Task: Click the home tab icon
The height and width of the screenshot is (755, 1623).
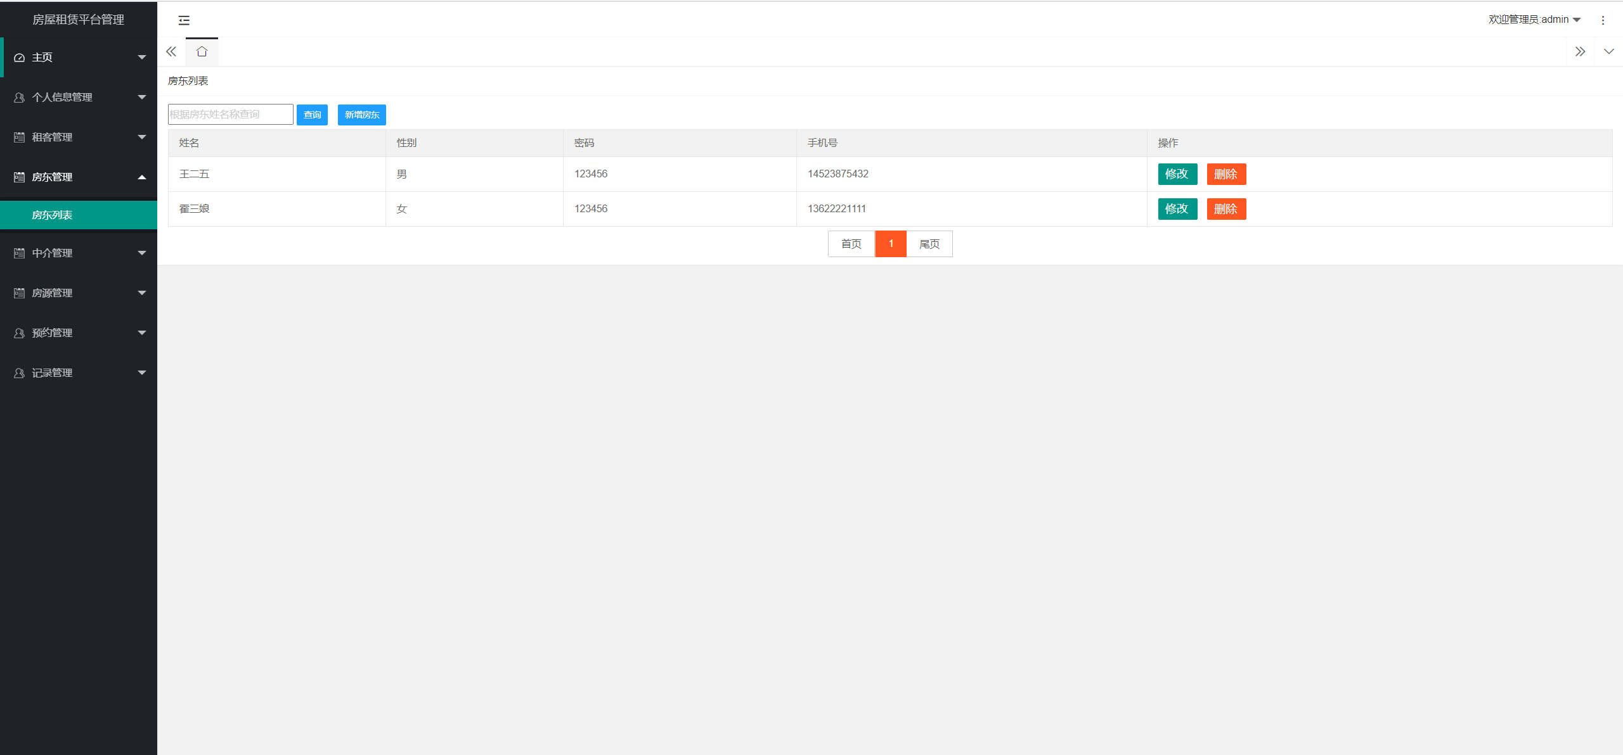Action: coord(202,52)
